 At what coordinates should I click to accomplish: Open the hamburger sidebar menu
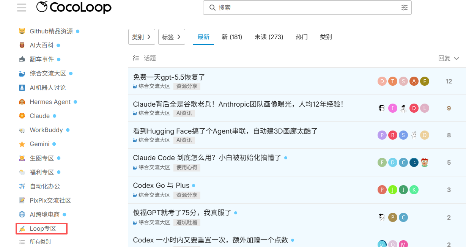click(x=22, y=7)
